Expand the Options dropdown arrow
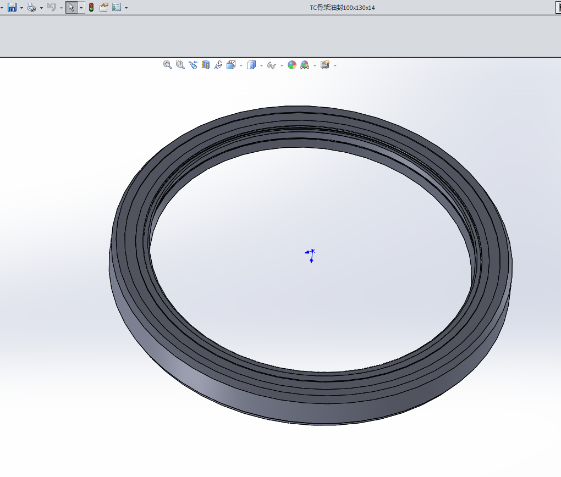The height and width of the screenshot is (477, 561). click(x=127, y=8)
